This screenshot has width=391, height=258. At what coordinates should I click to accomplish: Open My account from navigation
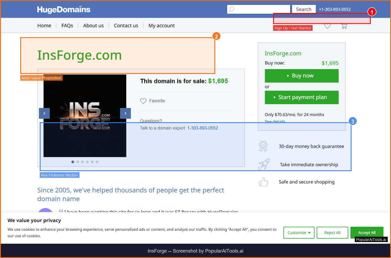[x=161, y=26]
